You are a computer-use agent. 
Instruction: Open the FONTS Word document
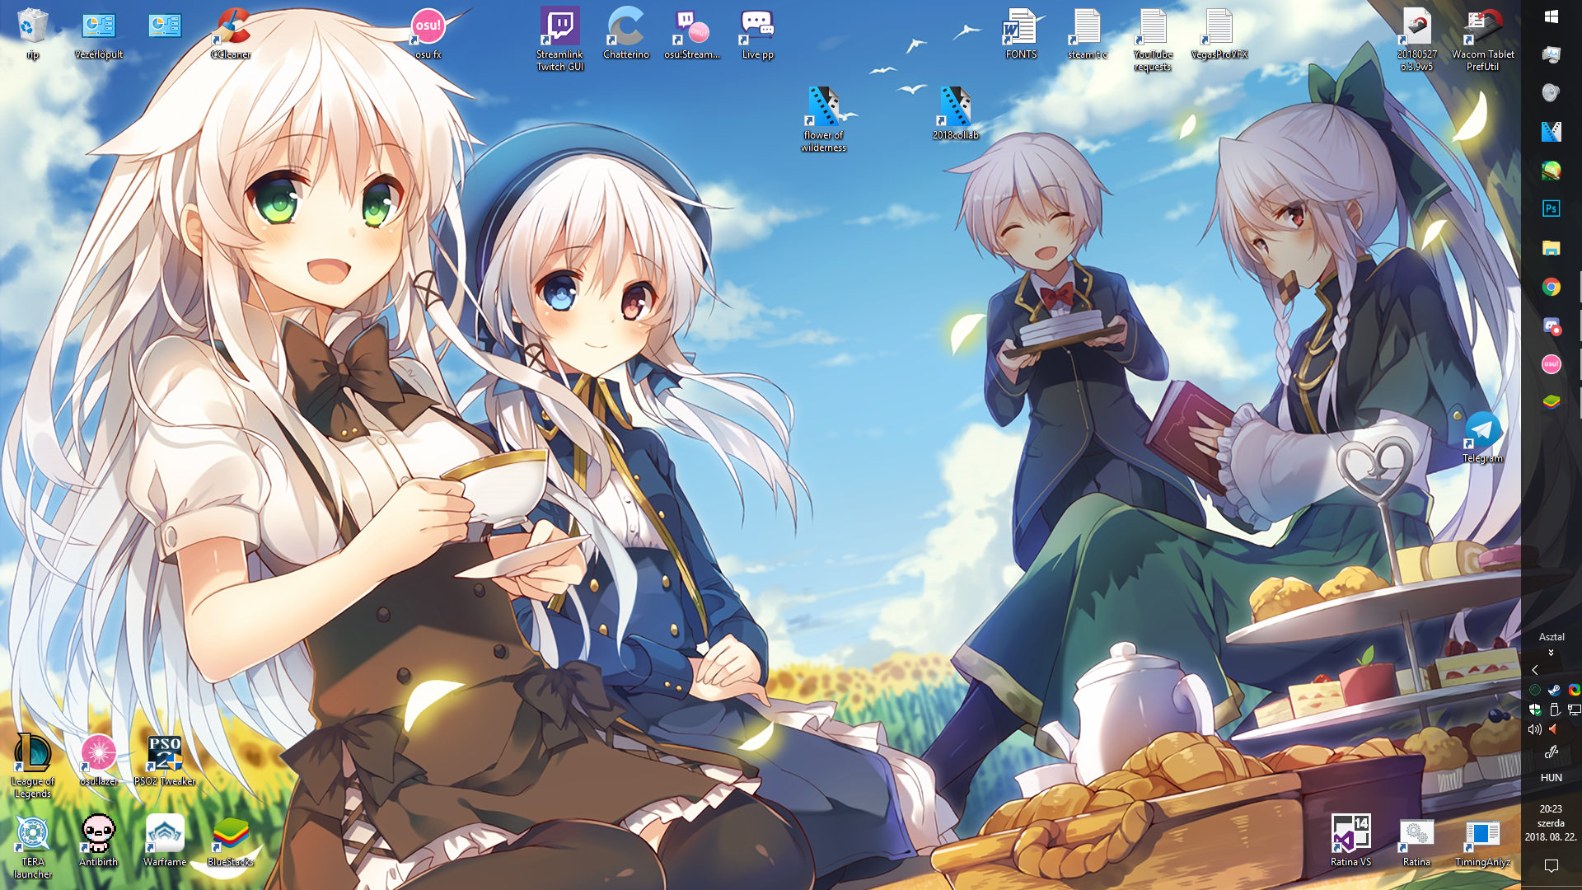[x=1022, y=33]
